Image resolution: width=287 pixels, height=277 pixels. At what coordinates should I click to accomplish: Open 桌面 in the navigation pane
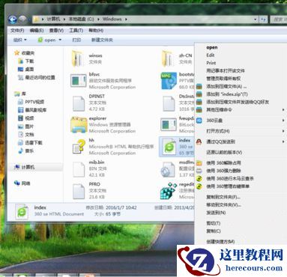pos(26,70)
